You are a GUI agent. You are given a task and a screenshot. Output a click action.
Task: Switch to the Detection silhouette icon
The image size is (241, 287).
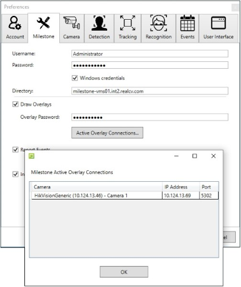[99, 23]
